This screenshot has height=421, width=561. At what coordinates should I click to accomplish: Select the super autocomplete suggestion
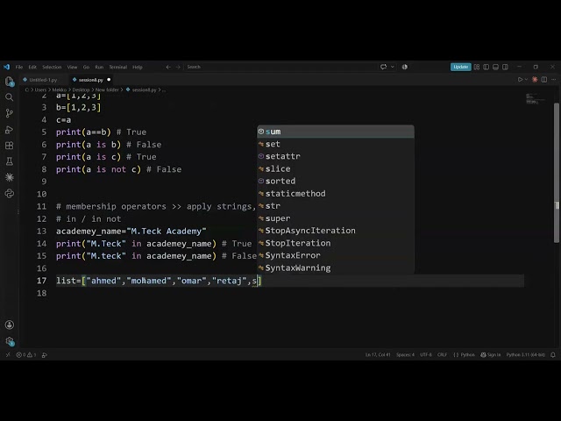(x=336, y=218)
